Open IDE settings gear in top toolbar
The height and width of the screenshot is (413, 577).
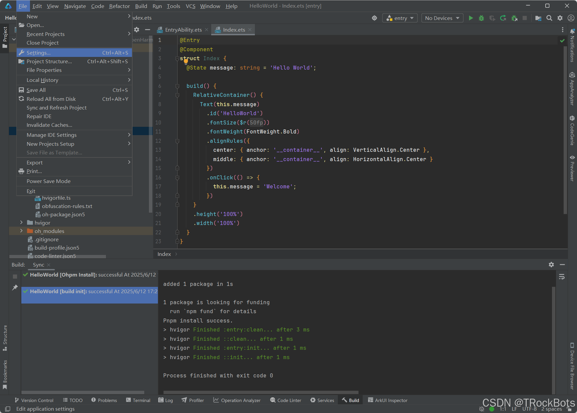pos(560,18)
